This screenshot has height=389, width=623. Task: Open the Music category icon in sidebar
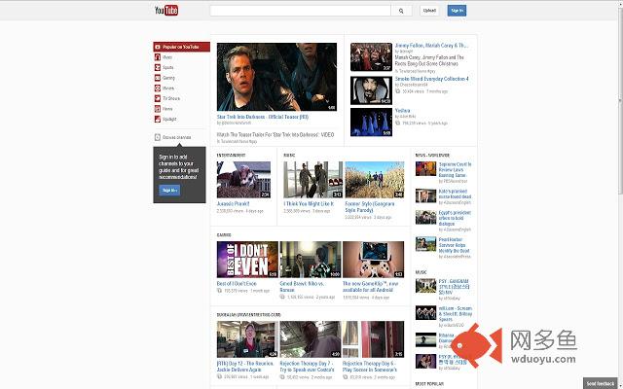[156, 57]
